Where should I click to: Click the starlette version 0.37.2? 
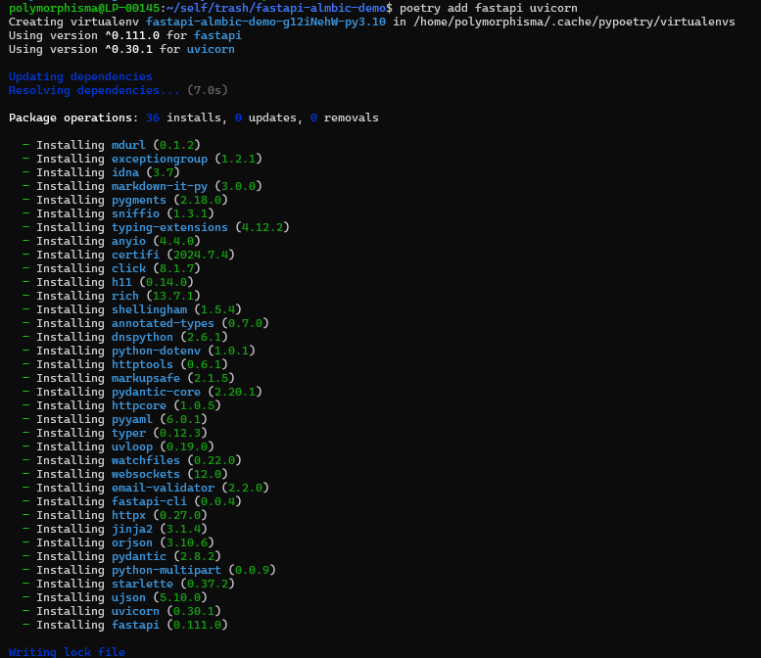[x=217, y=584]
